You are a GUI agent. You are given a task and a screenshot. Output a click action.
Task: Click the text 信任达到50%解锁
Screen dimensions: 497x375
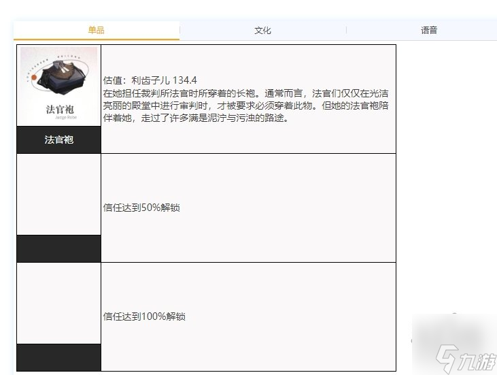tap(141, 208)
